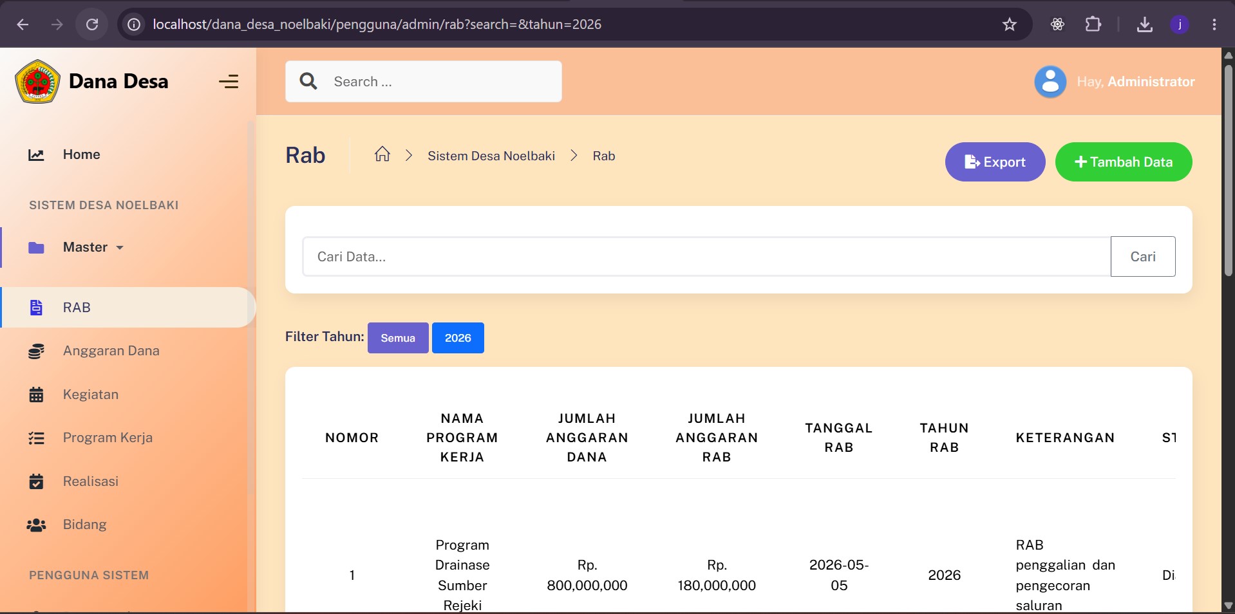Open the browser downloads icon
Viewport: 1235px width, 614px height.
1144,24
